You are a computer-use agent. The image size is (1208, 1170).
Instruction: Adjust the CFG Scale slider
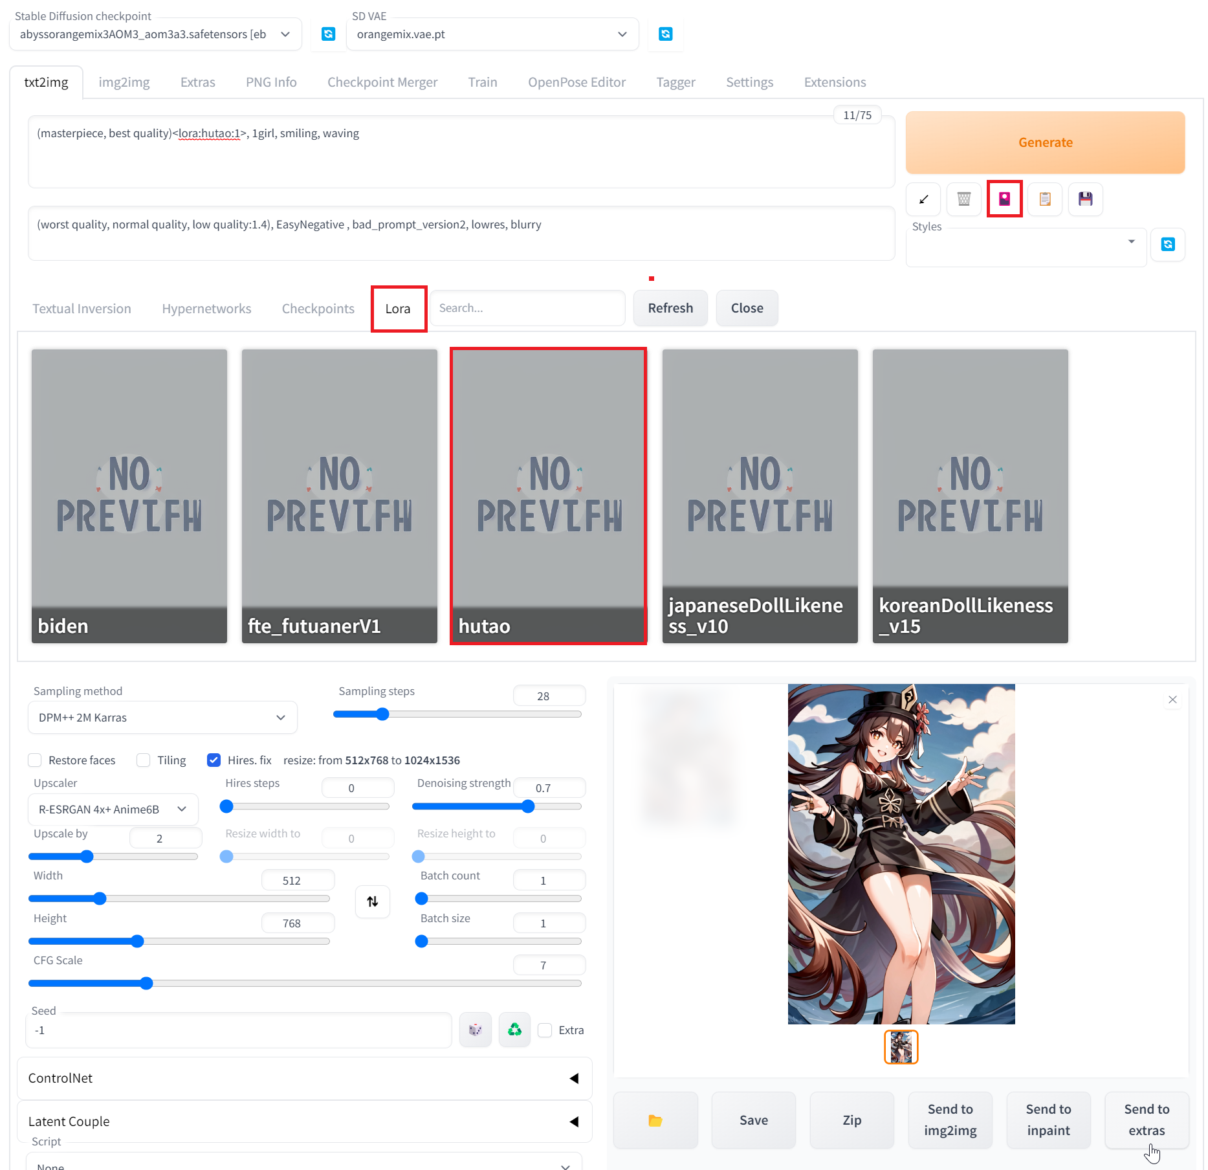305,984
